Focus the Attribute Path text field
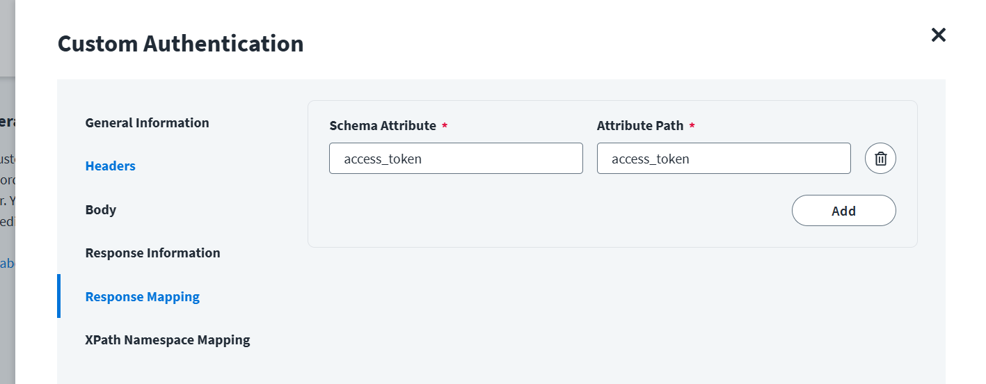Screen dimensions: 986x384 coord(723,159)
